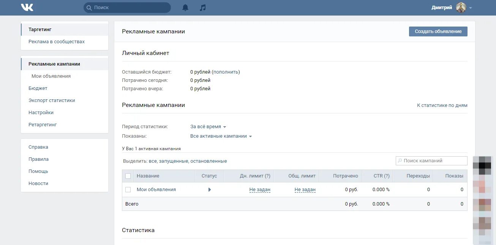Screen dimensions: 496x245
Task: Open the За всё время period dropdown
Action: point(208,127)
